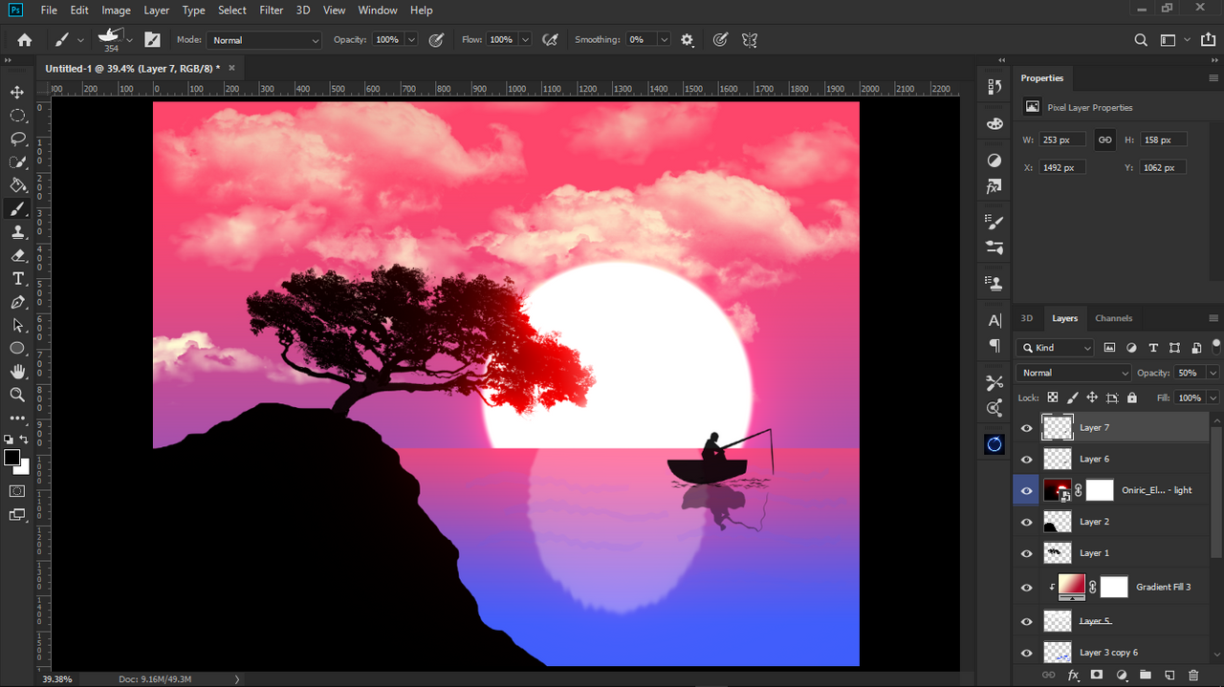This screenshot has height=687, width=1224.
Task: Open brush Opacity dropdown arrow
Action: pyautogui.click(x=411, y=40)
